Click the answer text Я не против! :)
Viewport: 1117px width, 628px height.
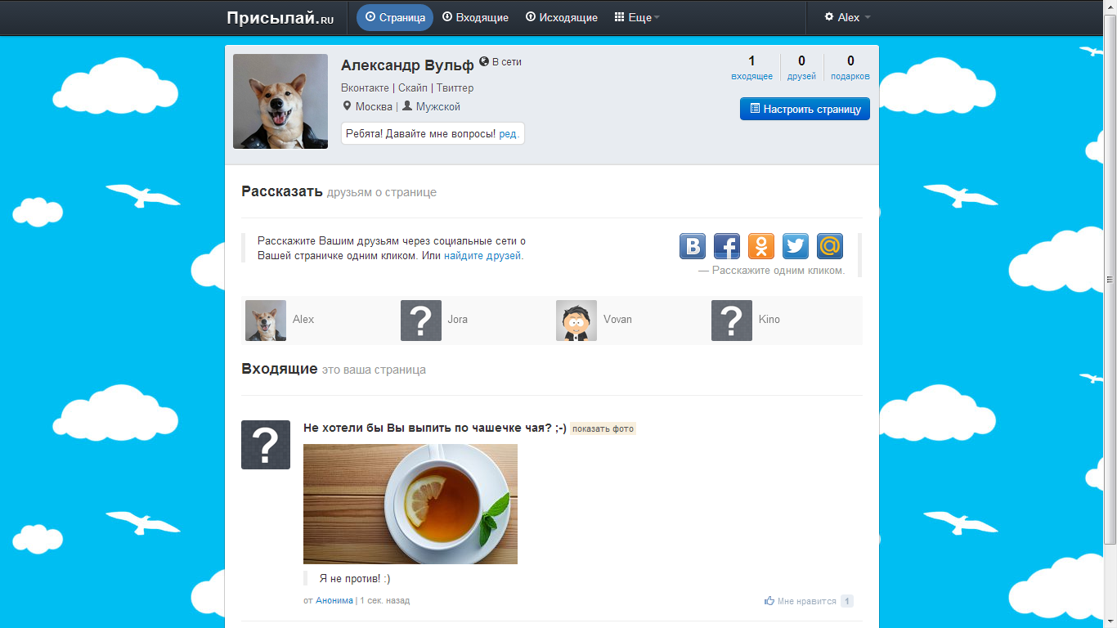[355, 579]
